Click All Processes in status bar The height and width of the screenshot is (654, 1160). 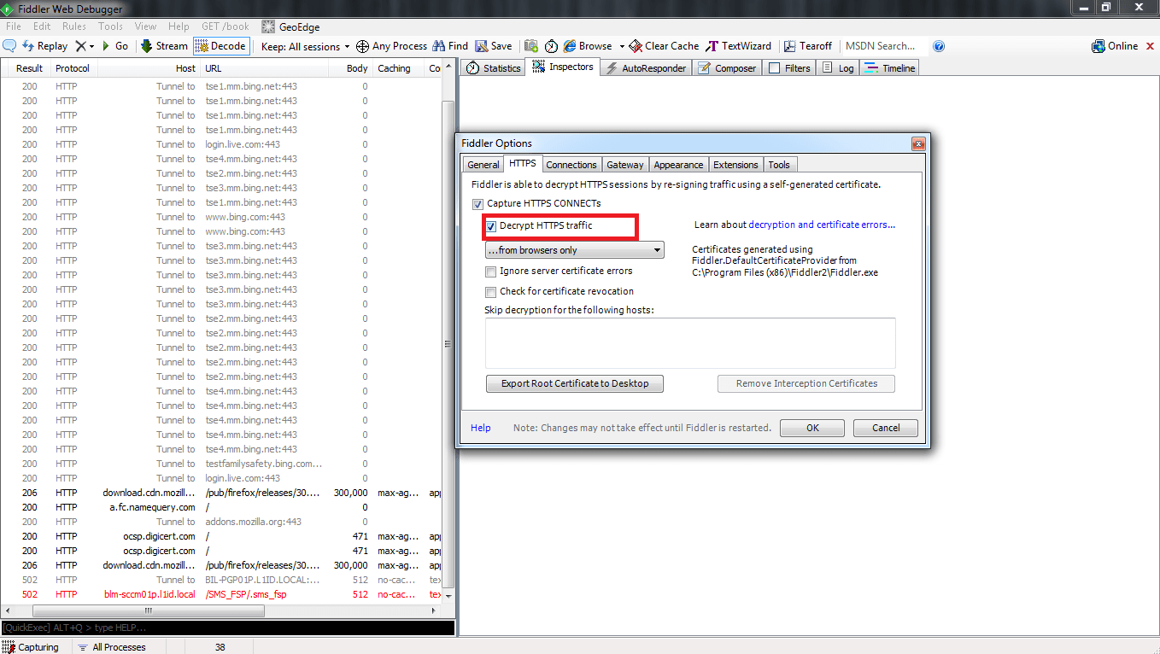click(111, 647)
